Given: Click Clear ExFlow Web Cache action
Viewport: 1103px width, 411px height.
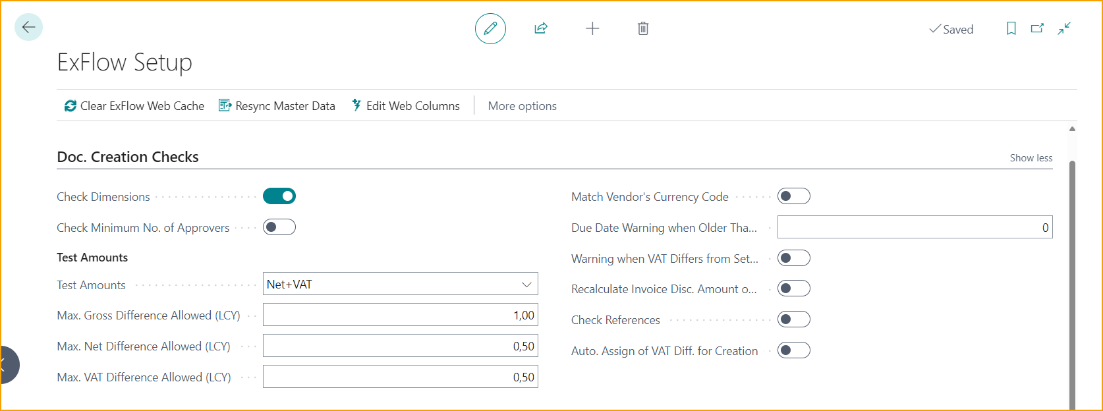Looking at the screenshot, I should pos(134,106).
